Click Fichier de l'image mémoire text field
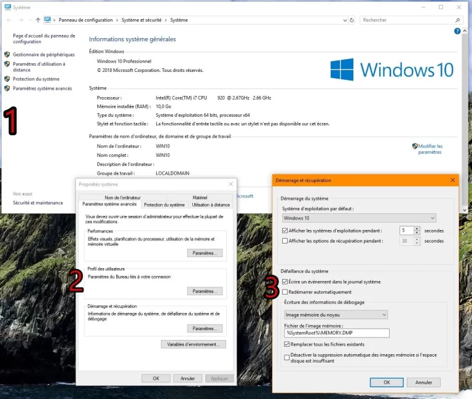 [337, 333]
